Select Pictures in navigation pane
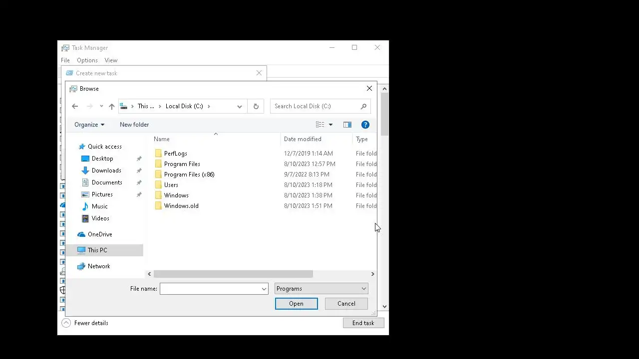 coord(102,194)
